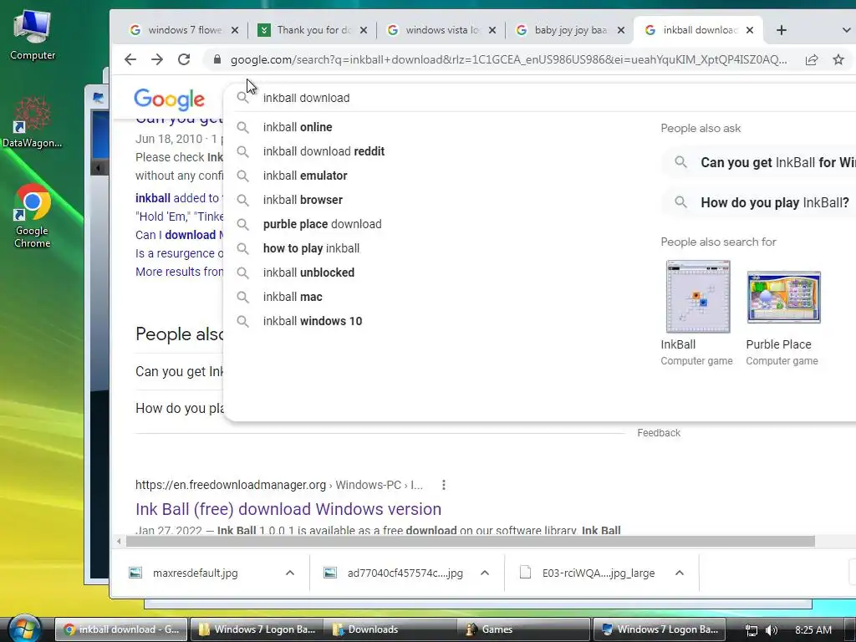Reload the page with the refresh icon
The height and width of the screenshot is (642, 856).
coord(184,59)
